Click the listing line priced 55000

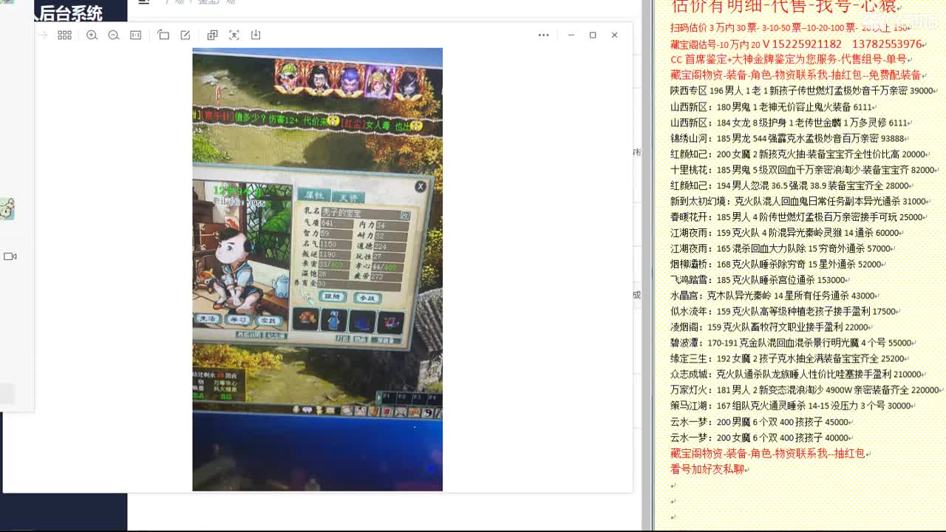coord(792,343)
